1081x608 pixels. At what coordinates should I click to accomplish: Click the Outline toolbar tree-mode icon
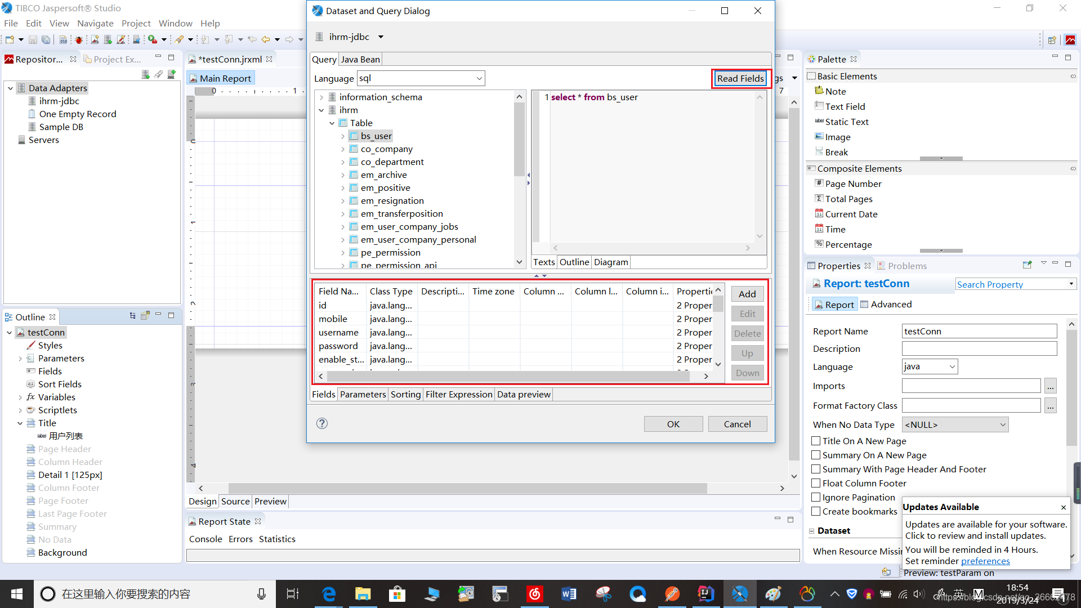[132, 316]
